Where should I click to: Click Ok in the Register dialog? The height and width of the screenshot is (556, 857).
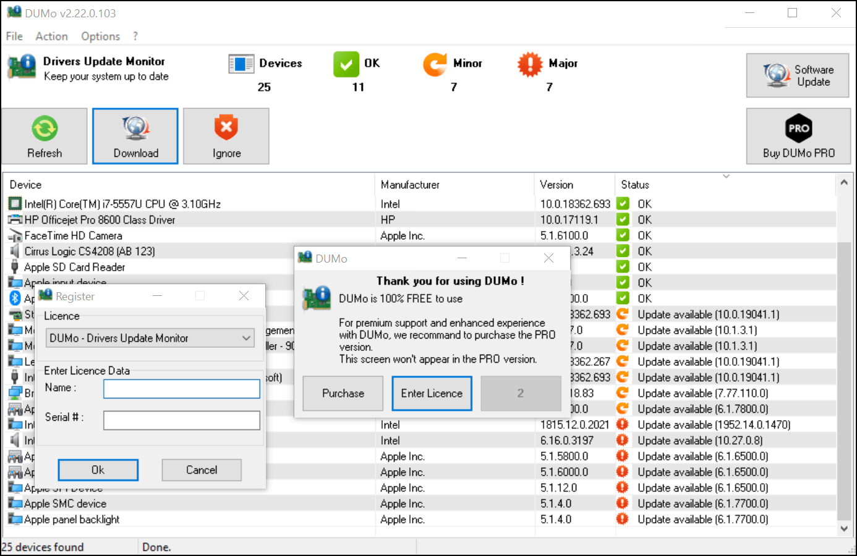[98, 470]
